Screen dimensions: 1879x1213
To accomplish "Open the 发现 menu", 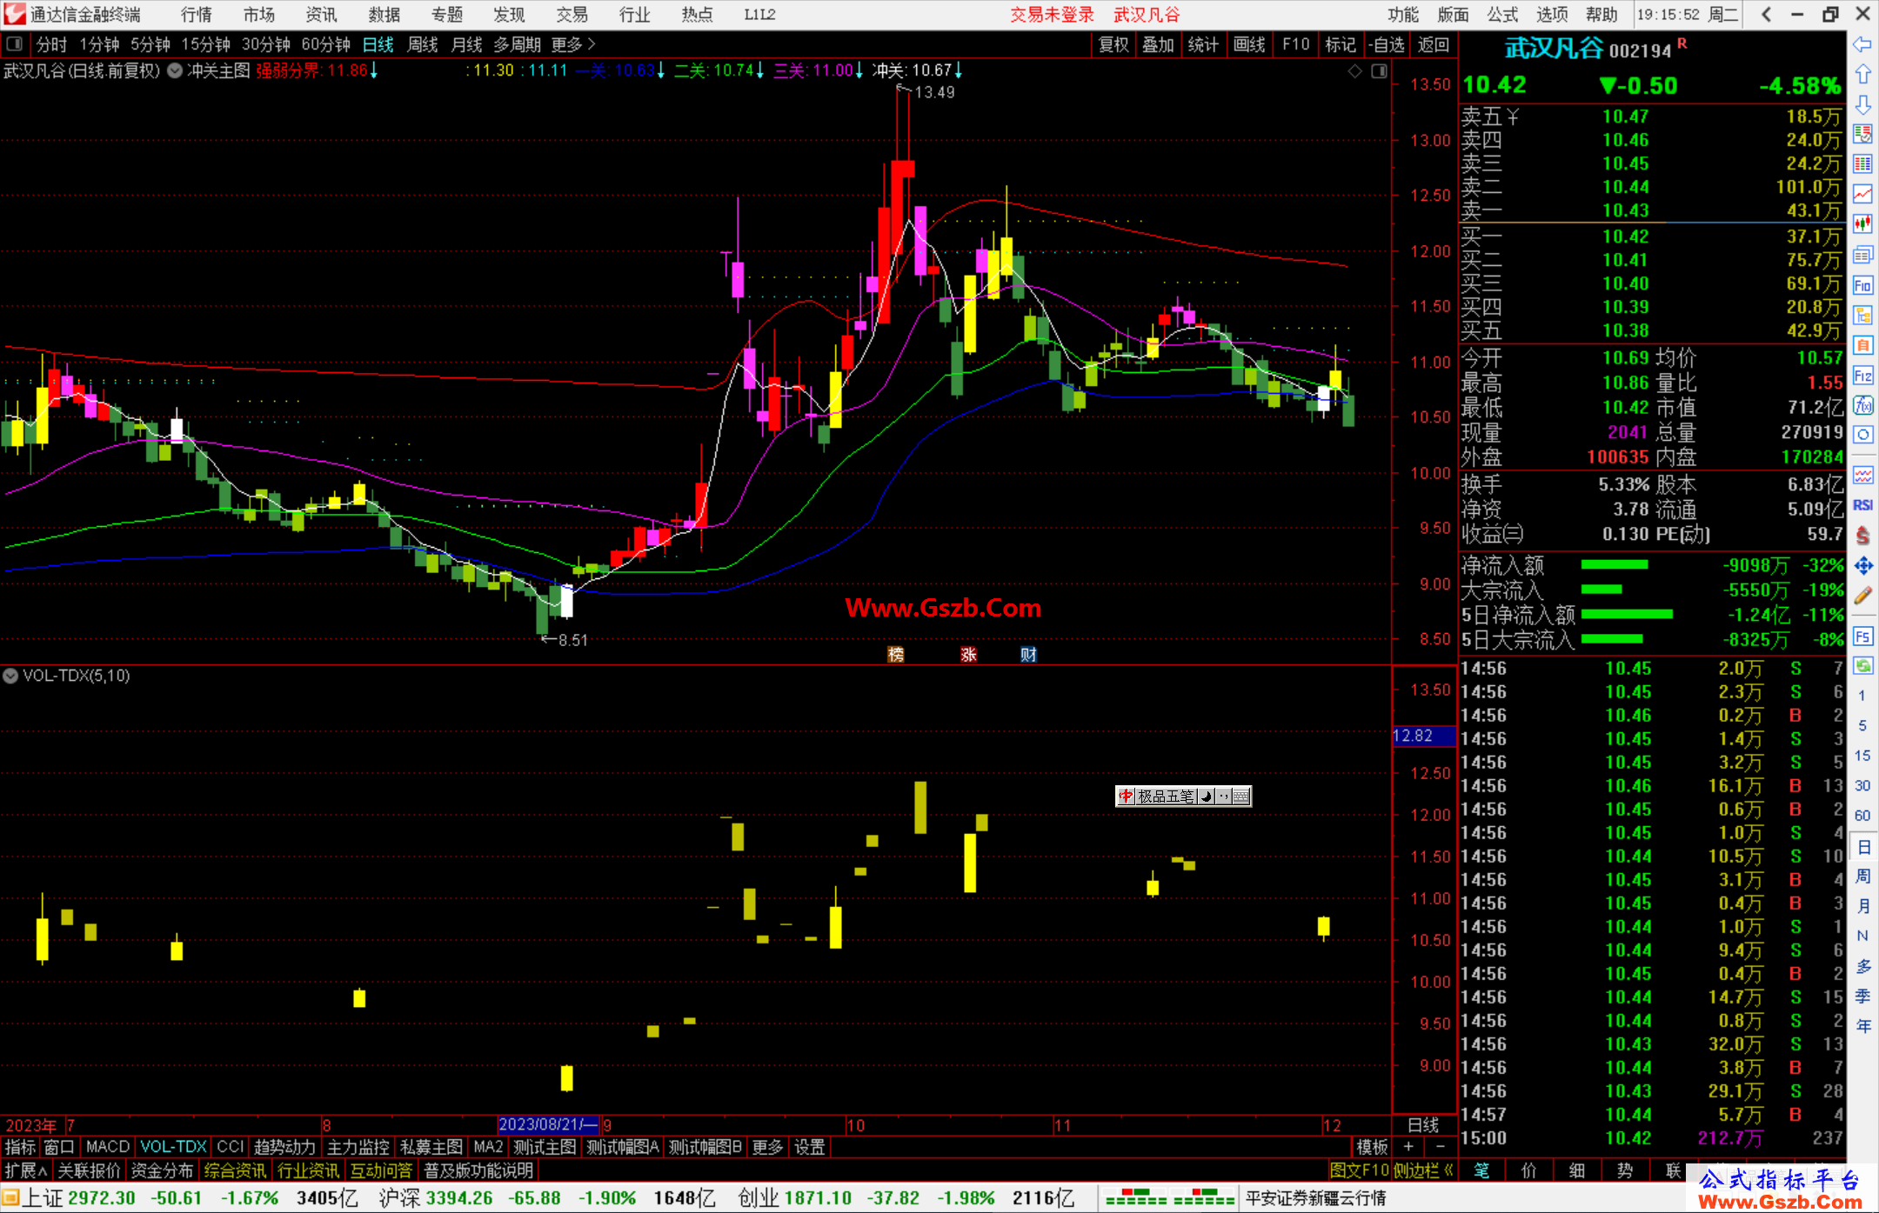I will [509, 14].
